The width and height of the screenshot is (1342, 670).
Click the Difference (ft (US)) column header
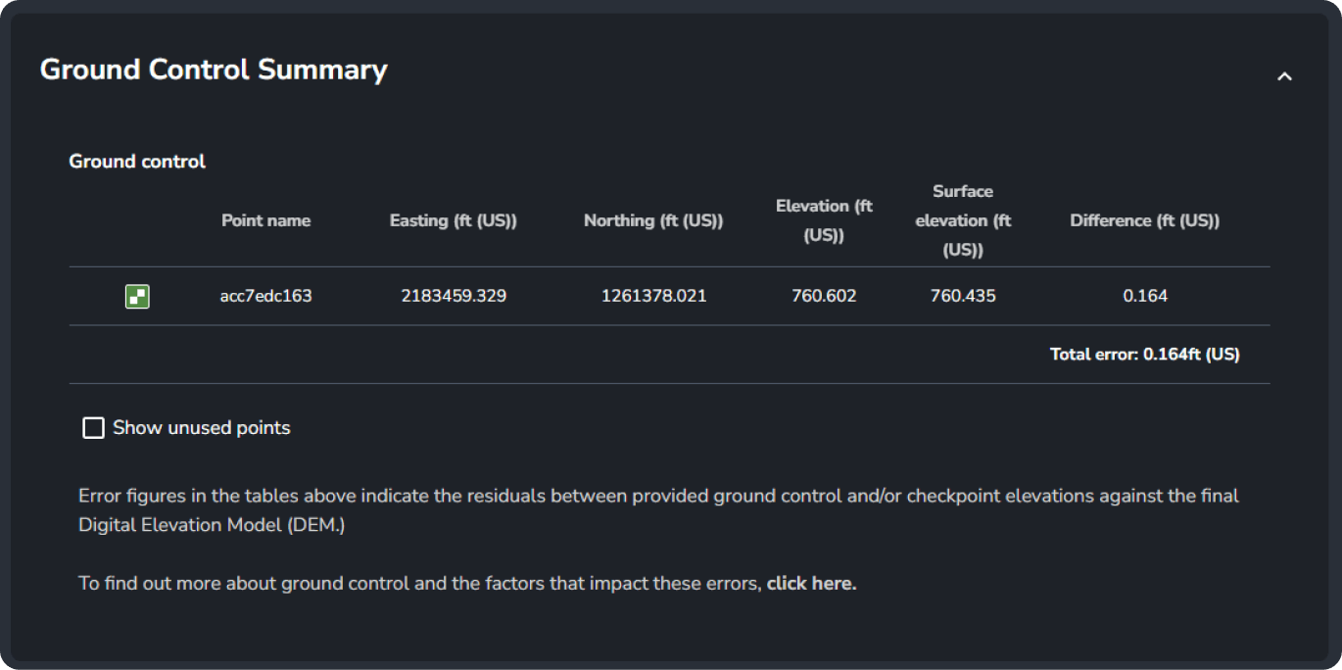click(1144, 220)
